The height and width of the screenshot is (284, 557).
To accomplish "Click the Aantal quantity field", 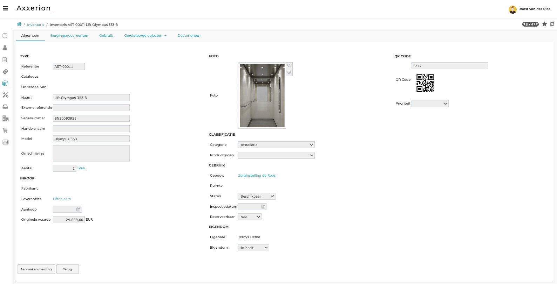I will tap(64, 168).
